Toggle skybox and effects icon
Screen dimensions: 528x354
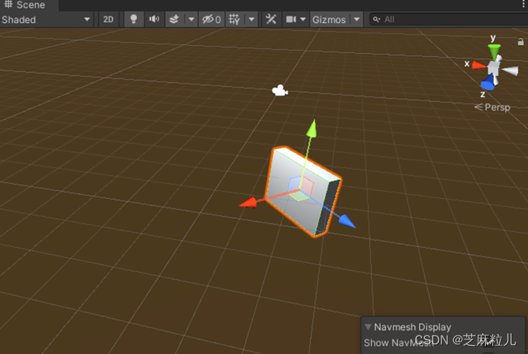[x=174, y=19]
